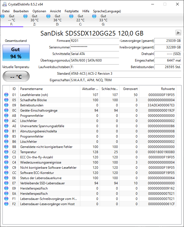Open the Bearbeiten menu

tap(21, 11)
